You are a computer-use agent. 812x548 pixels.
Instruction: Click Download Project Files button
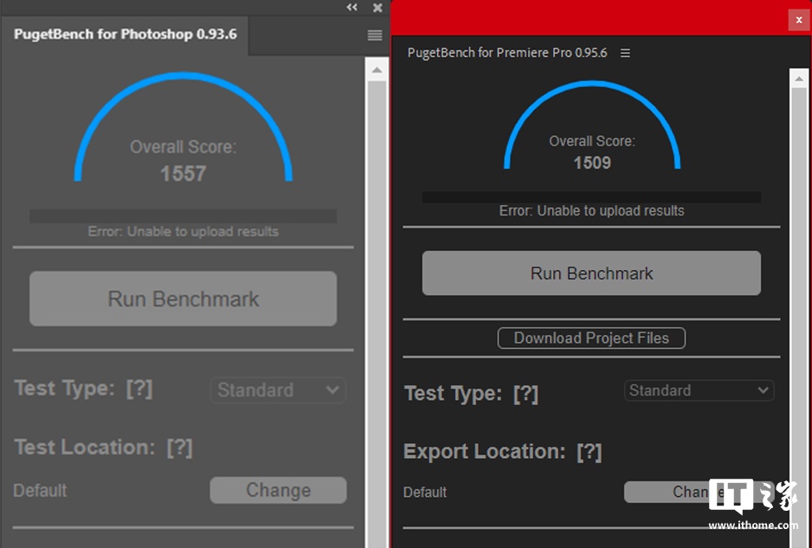[x=591, y=338]
